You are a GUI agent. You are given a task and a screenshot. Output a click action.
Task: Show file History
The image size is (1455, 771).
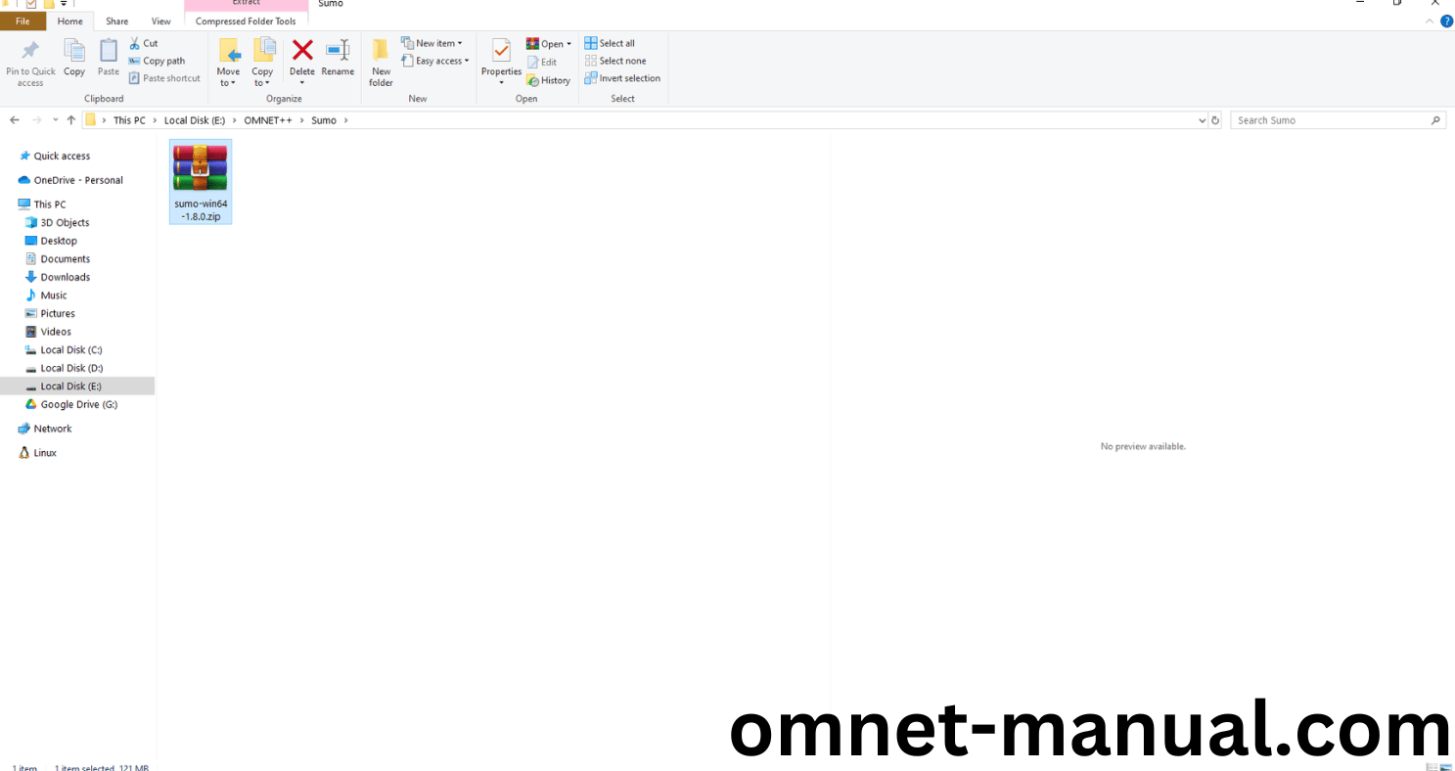[x=548, y=80]
